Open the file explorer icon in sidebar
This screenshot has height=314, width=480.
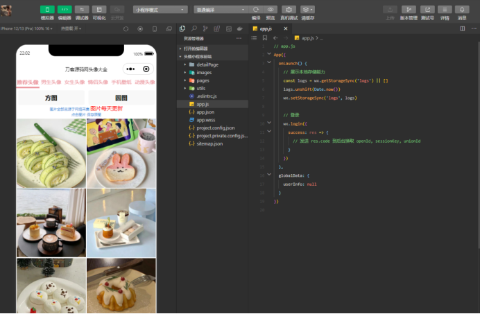pyautogui.click(x=182, y=28)
